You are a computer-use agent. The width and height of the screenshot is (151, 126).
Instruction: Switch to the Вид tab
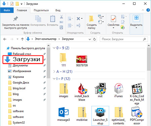pos(58,10)
